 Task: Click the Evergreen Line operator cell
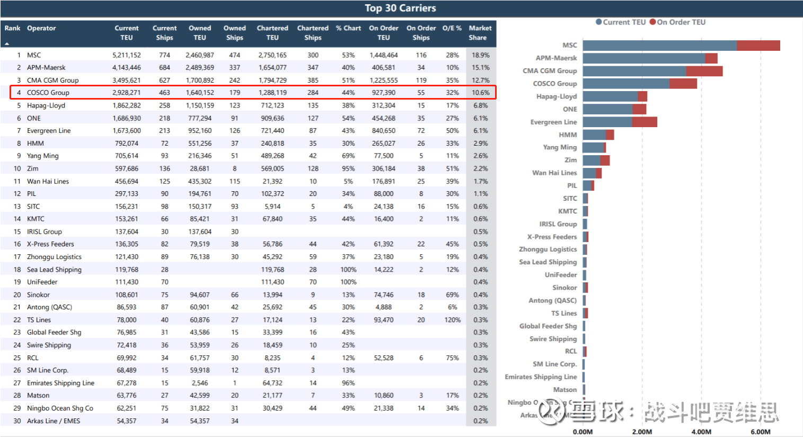point(49,131)
